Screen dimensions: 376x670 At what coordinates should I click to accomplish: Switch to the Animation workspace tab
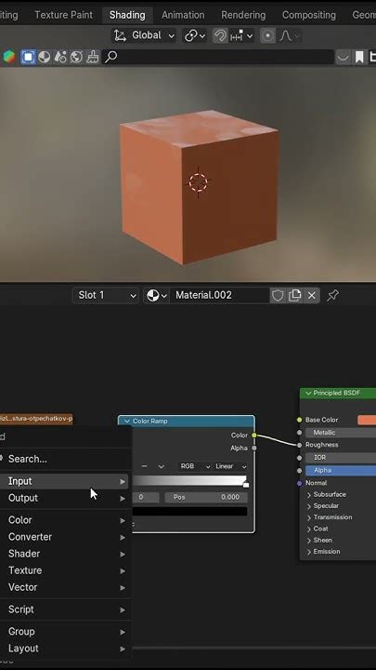[183, 15]
